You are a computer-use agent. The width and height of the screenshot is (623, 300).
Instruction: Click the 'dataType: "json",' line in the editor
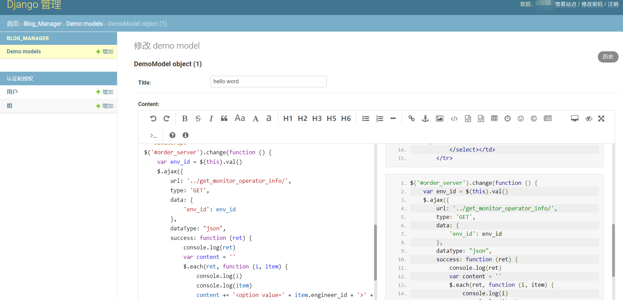tap(198, 229)
